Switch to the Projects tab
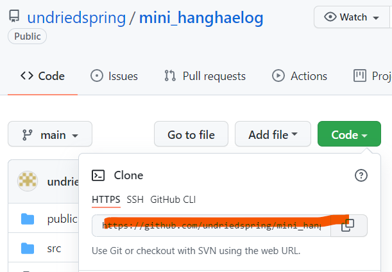Screen dimensions: 392x272 (x=373, y=76)
